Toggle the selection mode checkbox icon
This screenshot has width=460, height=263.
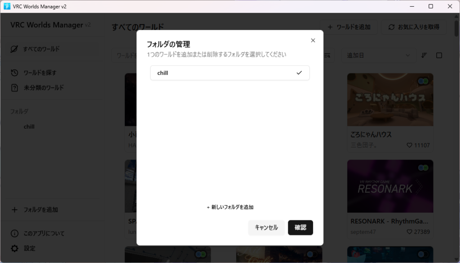[x=439, y=56]
